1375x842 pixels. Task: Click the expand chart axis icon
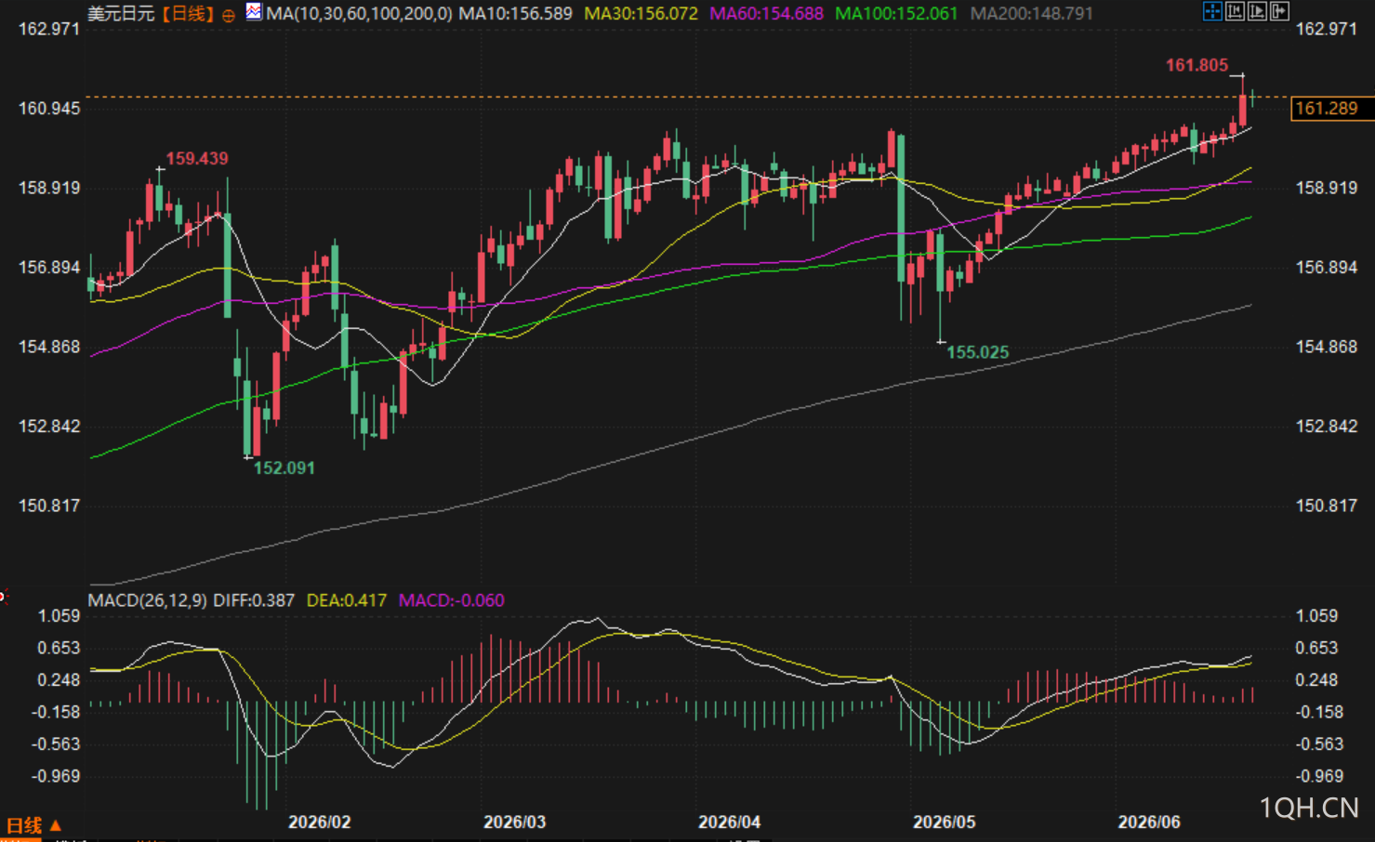point(1257,11)
